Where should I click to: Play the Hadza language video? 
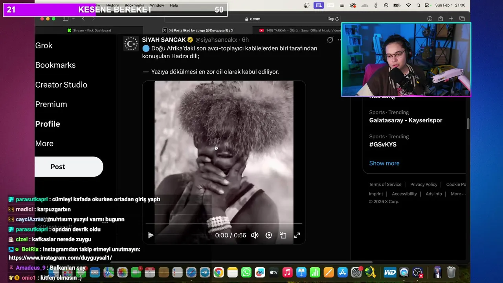tap(151, 235)
